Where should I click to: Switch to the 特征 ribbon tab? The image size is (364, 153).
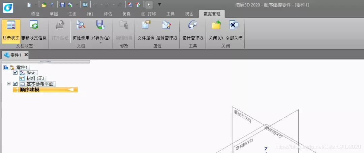point(35,14)
